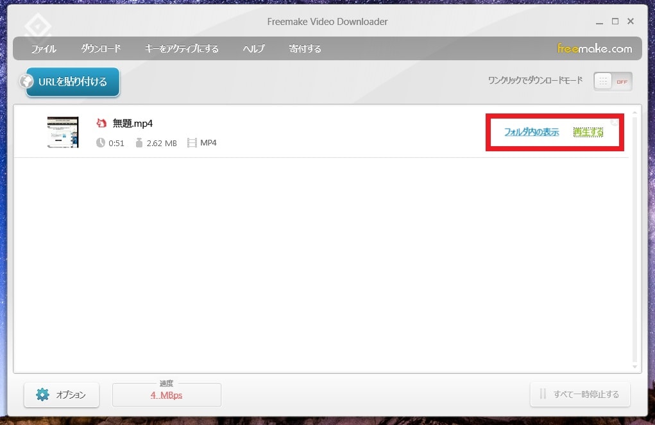655x425 pixels.
Task: Minimize the Freemake Video Downloader window
Action: coord(599,22)
